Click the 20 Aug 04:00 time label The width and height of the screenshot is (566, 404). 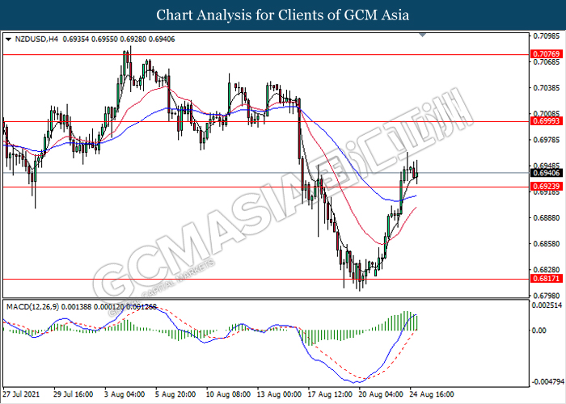coord(381,394)
